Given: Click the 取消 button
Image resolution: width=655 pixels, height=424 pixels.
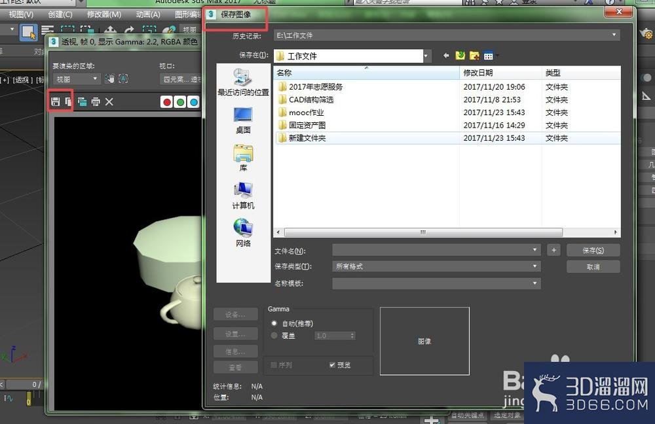Looking at the screenshot, I should tap(593, 267).
